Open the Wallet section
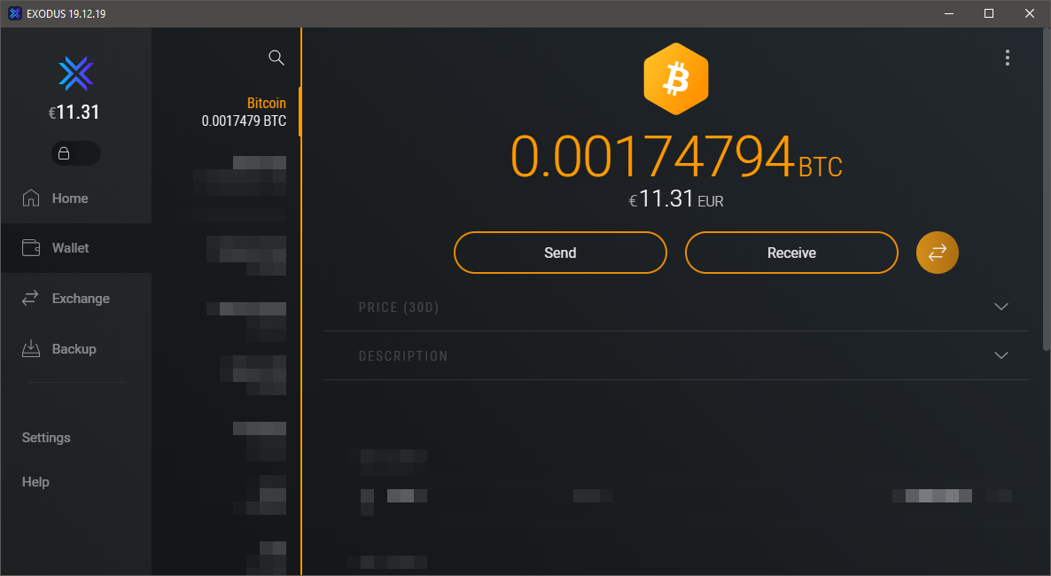The width and height of the screenshot is (1051, 576). point(75,248)
